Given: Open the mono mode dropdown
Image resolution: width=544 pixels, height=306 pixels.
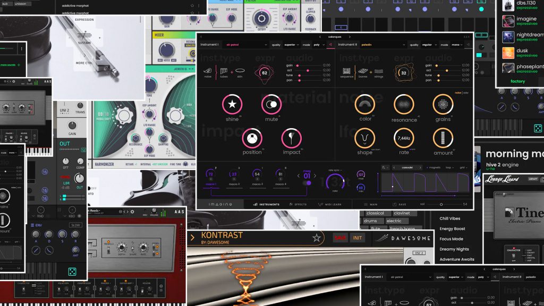Looking at the screenshot, I should (457, 45).
